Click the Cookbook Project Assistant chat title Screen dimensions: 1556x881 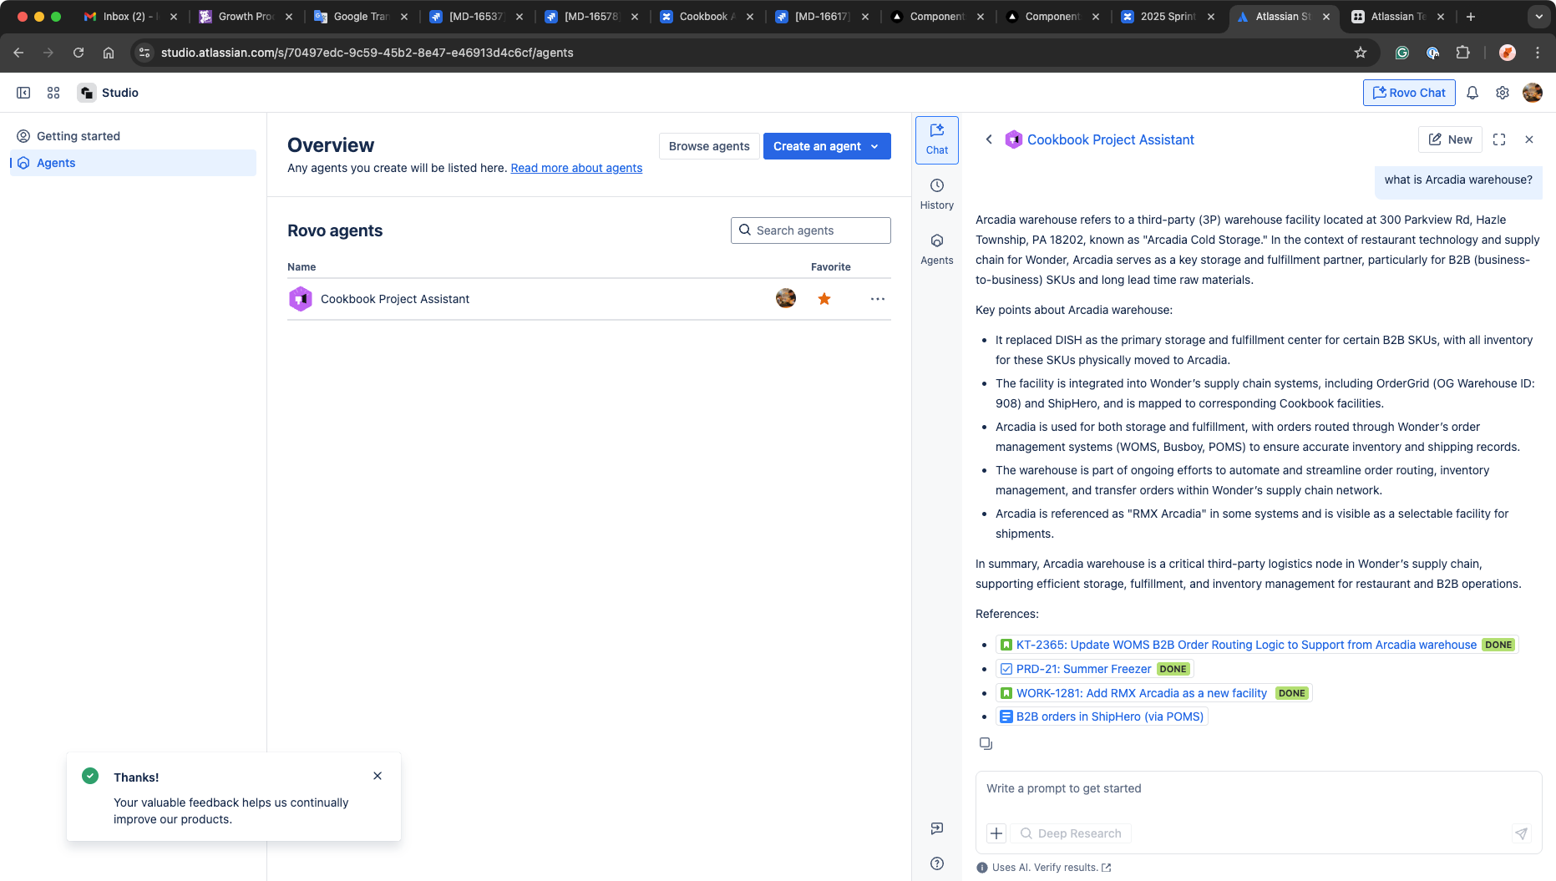coord(1110,139)
